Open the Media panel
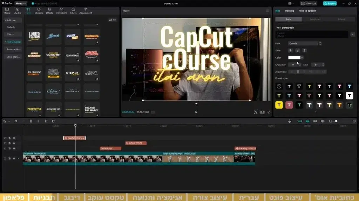 tap(7, 11)
